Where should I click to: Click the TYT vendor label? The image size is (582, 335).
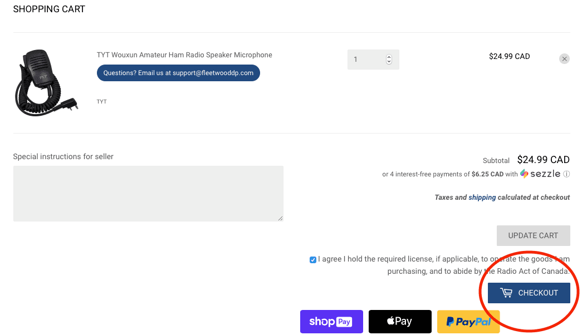101,102
